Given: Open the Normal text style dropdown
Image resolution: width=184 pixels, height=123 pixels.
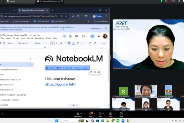Looking at the screenshot, I should pyautogui.click(x=25, y=43).
